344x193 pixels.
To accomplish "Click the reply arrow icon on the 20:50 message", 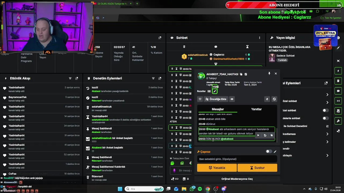I will click(265, 135).
